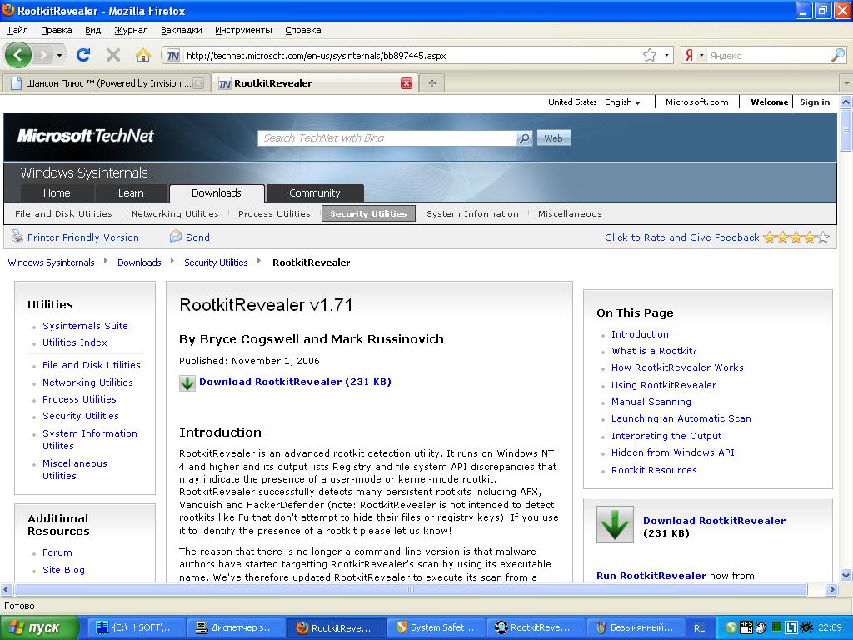Click the TechNet search magnifier button
This screenshot has height=640, width=853.
(524, 138)
